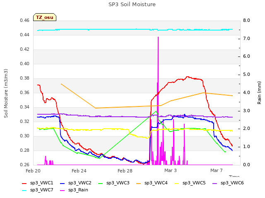The image size is (265, 198).
Task: Select the sp3_VWC2 legend label
Action: coord(80,183)
